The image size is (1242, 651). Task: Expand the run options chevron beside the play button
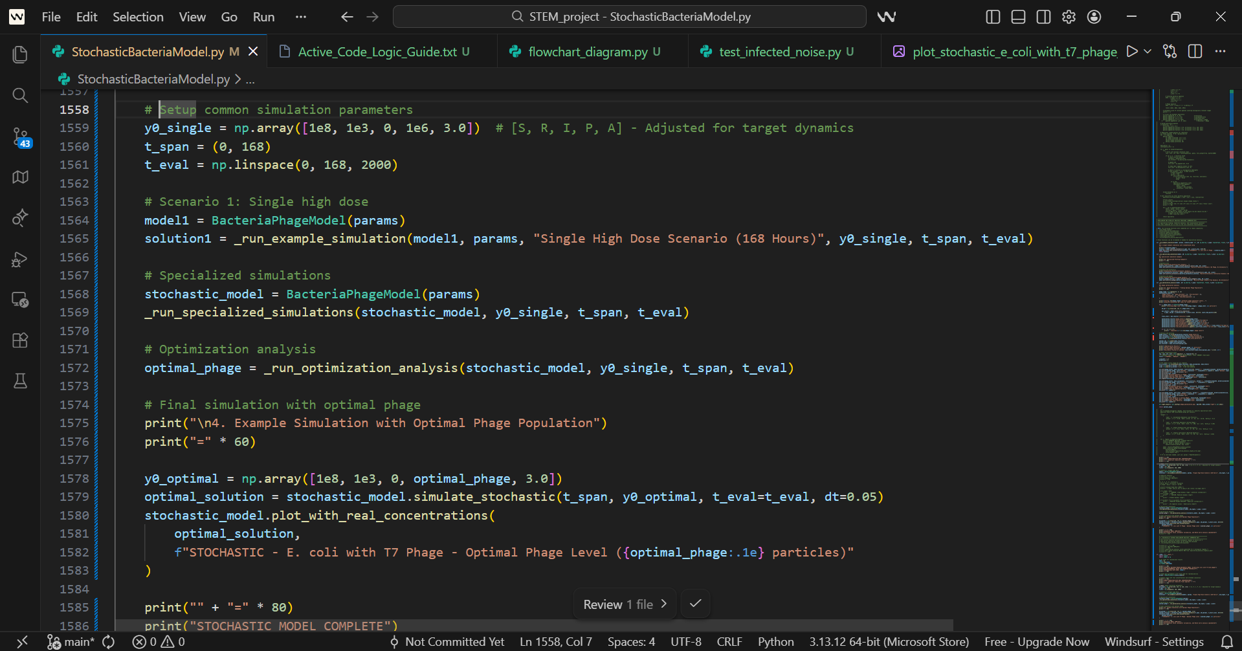pyautogui.click(x=1147, y=51)
